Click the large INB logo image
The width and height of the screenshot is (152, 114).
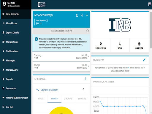tap(120, 25)
